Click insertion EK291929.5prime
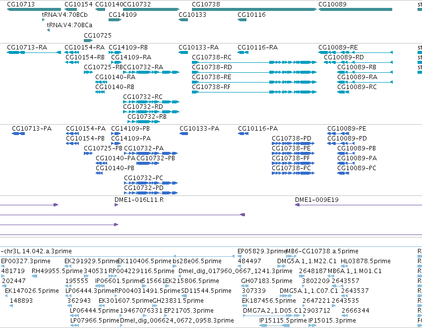Image resolution: width=422 pixels, height=328 pixels. click(92, 261)
